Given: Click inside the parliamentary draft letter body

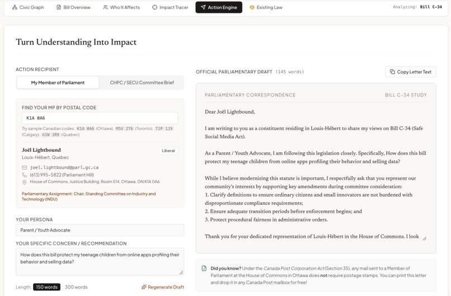Looking at the screenshot, I should click(x=316, y=174).
